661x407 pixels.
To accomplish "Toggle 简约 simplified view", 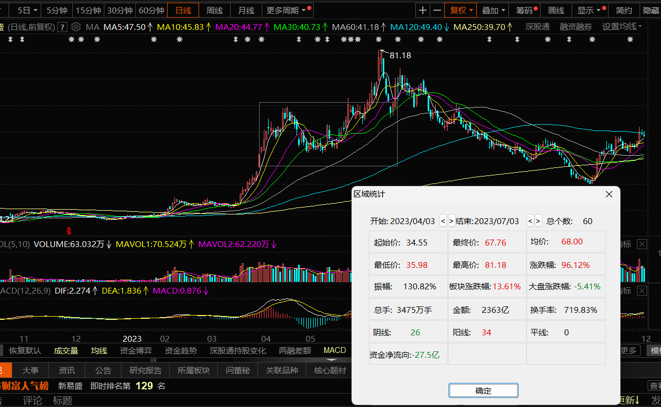I will 624,10.
